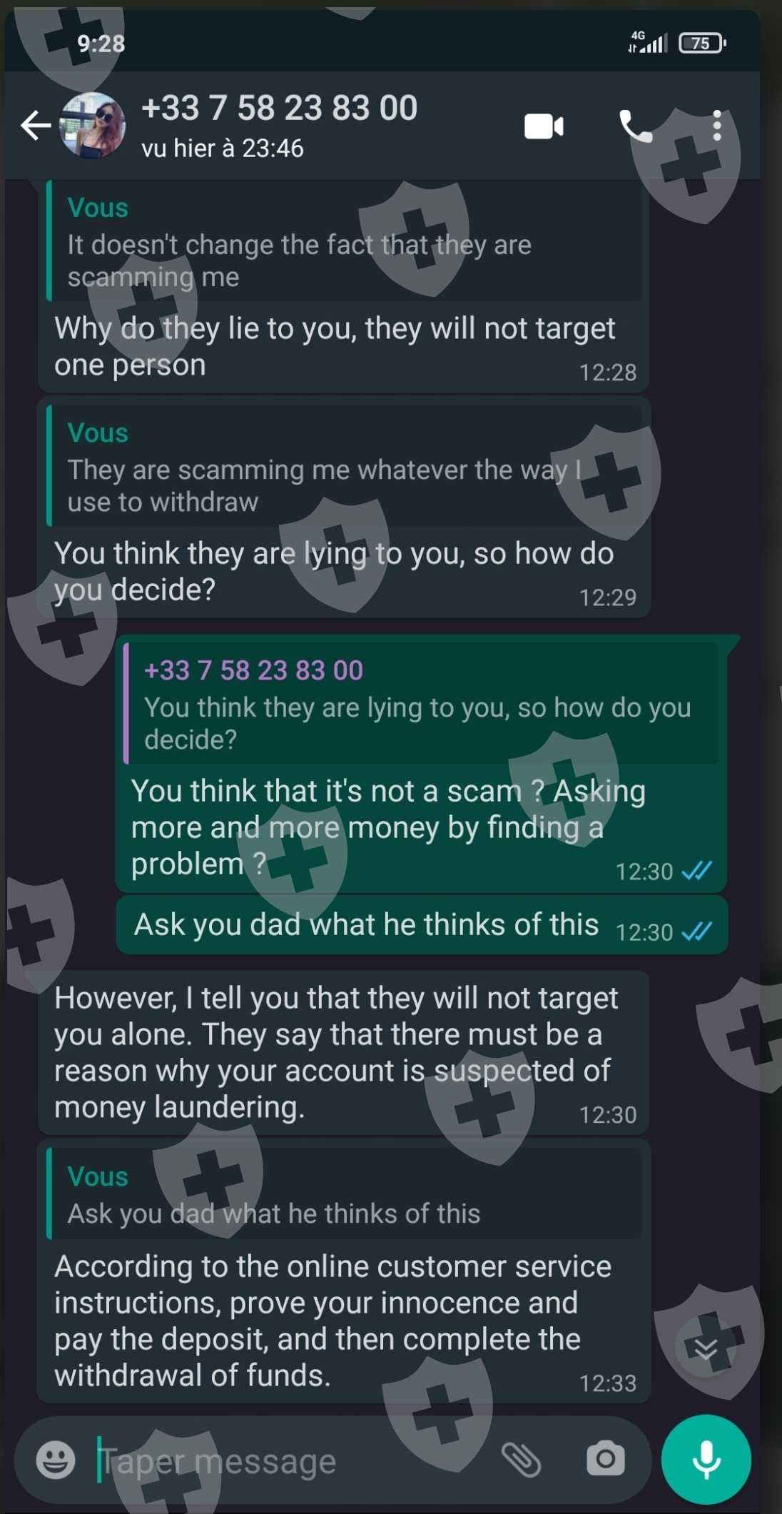Jump to latest messages with double chevron

click(706, 1348)
